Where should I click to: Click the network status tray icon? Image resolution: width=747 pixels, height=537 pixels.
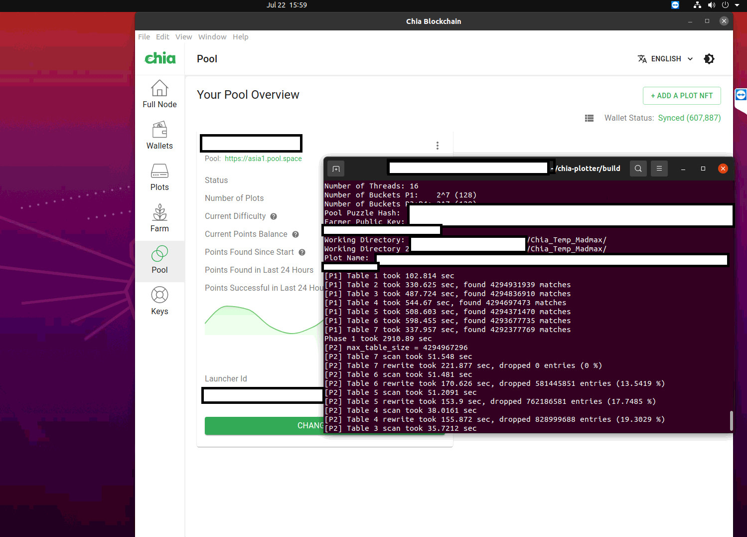click(x=697, y=5)
